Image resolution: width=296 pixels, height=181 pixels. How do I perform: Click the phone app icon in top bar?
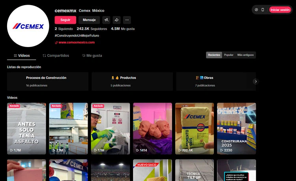tap(262, 9)
